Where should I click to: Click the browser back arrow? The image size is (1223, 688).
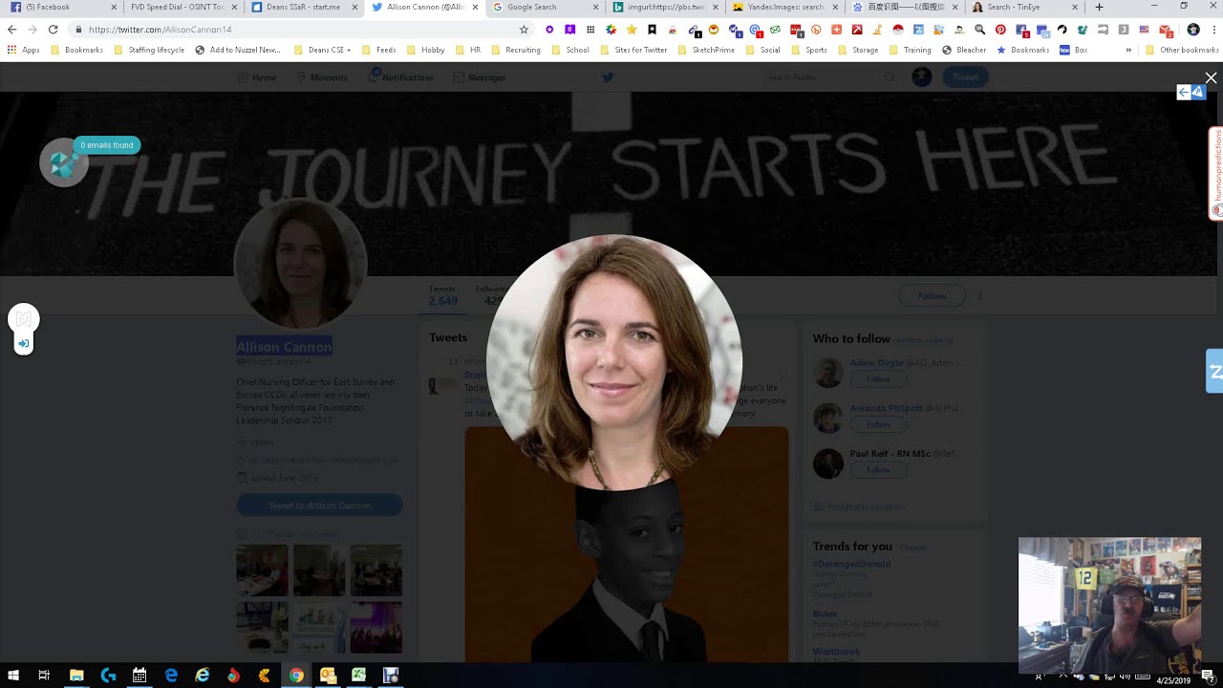(11, 30)
